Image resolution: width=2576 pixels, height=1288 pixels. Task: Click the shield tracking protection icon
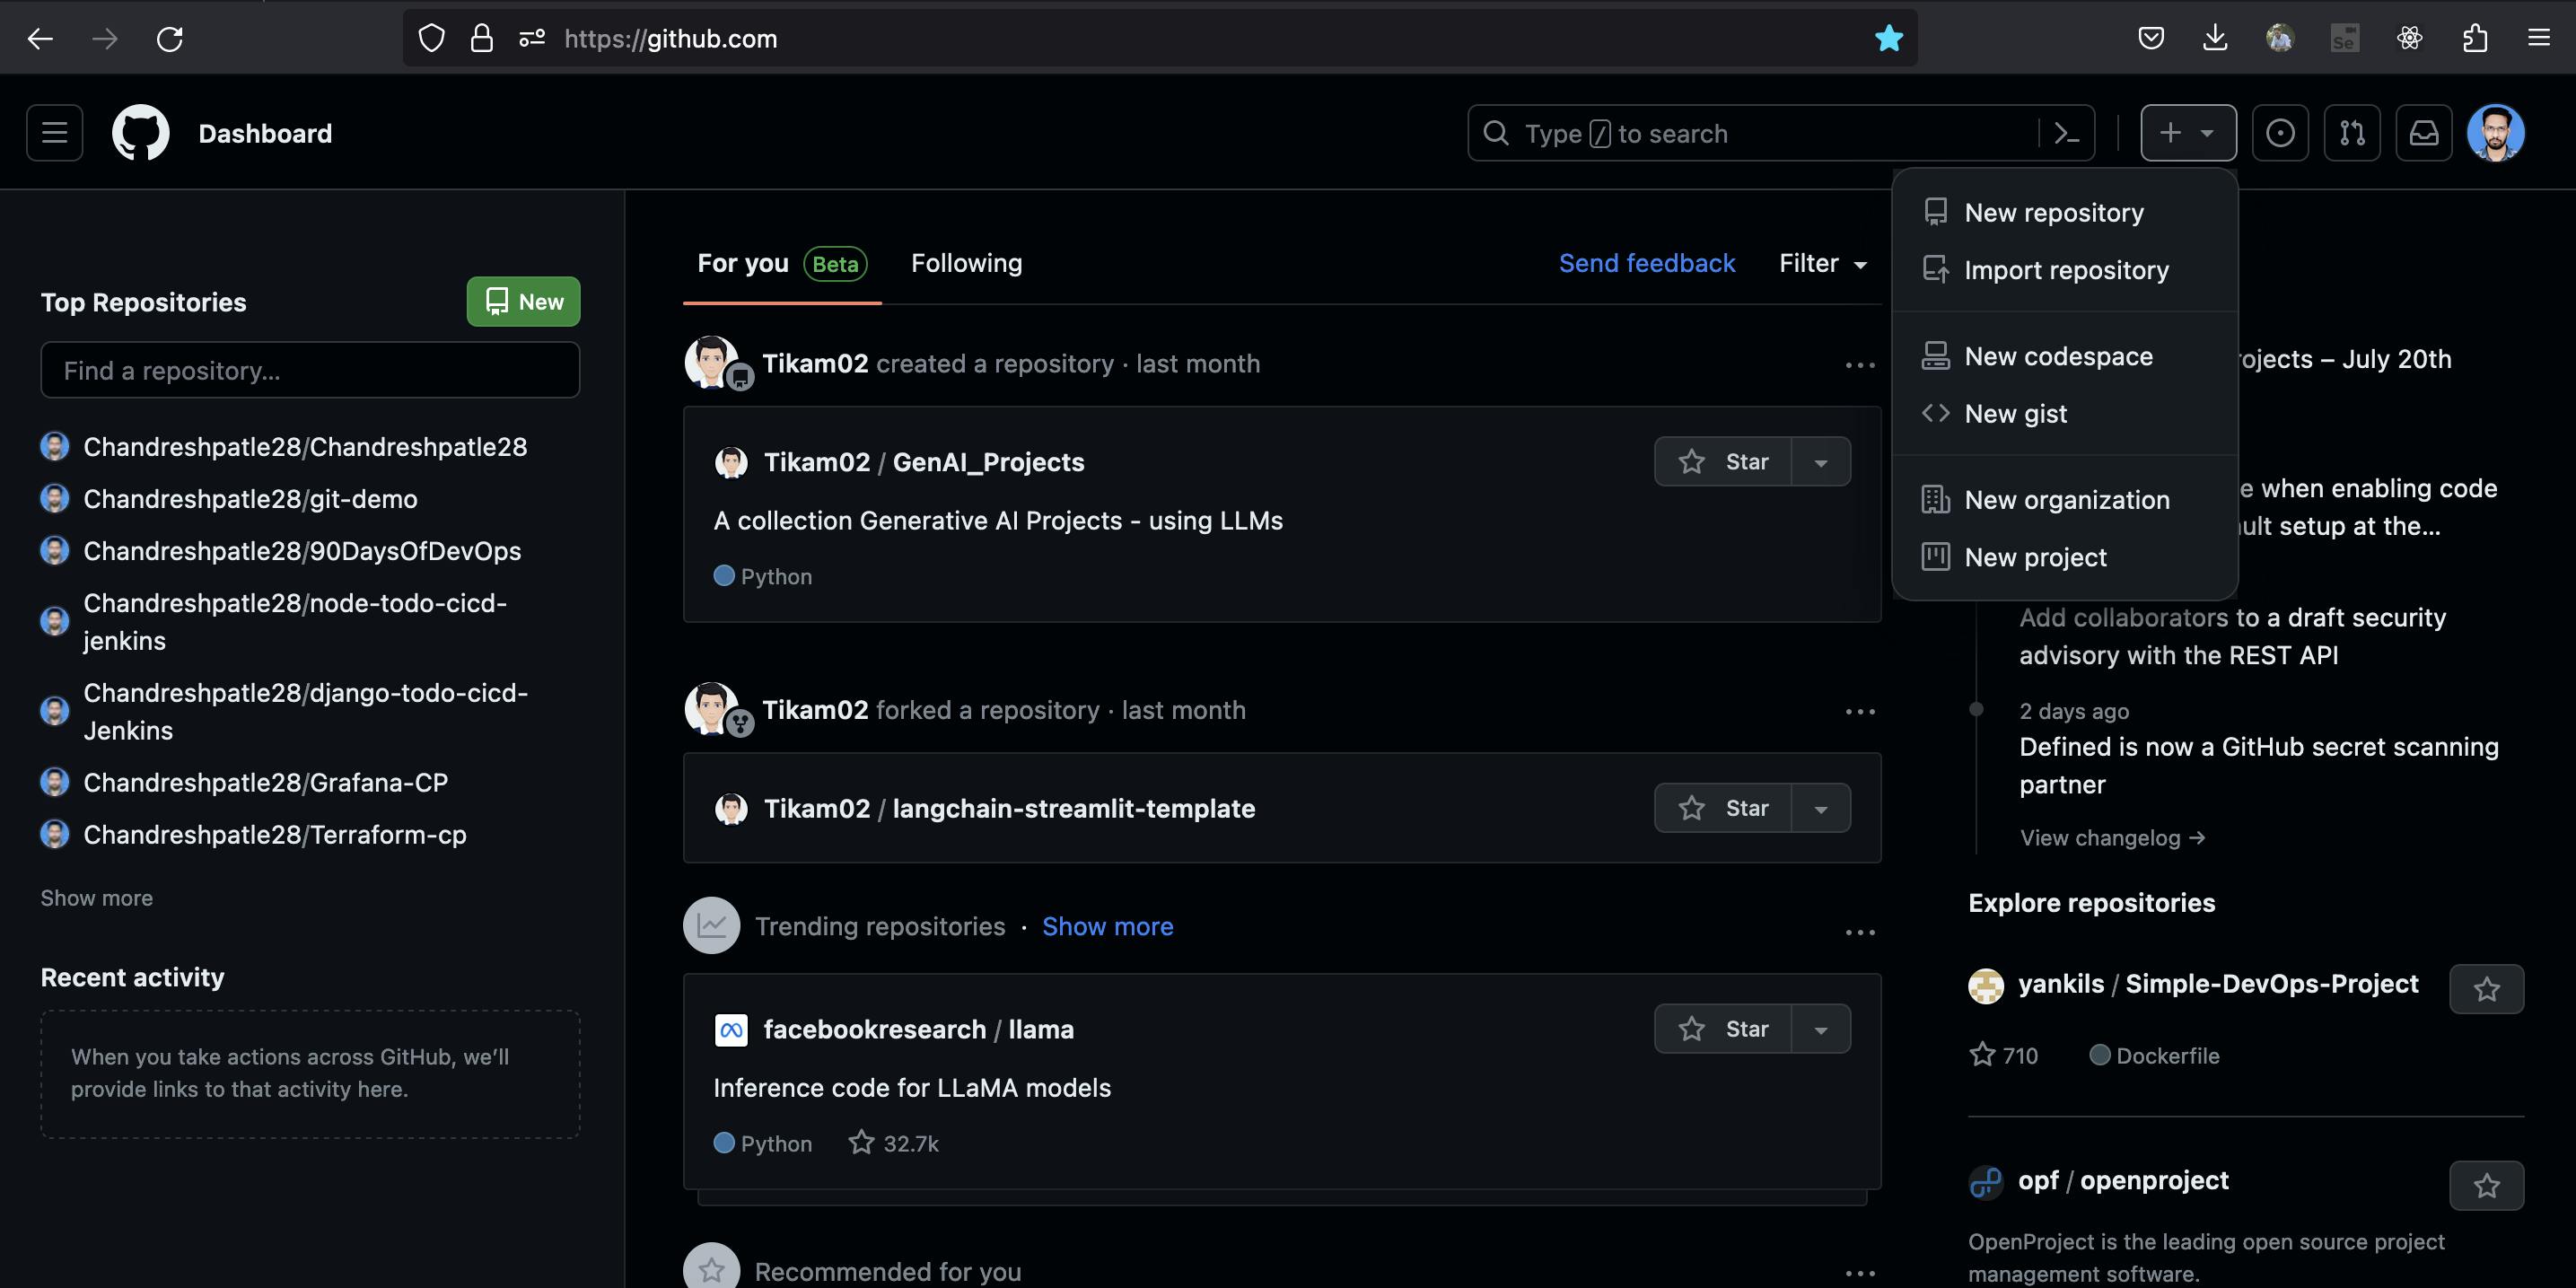point(431,38)
